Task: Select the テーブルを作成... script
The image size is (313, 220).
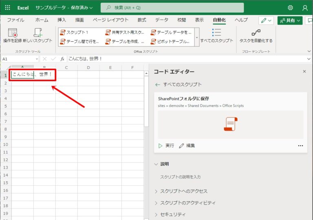Action: pyautogui.click(x=125, y=41)
